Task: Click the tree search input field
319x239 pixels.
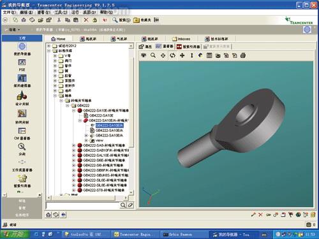Action: pyautogui.click(x=83, y=205)
